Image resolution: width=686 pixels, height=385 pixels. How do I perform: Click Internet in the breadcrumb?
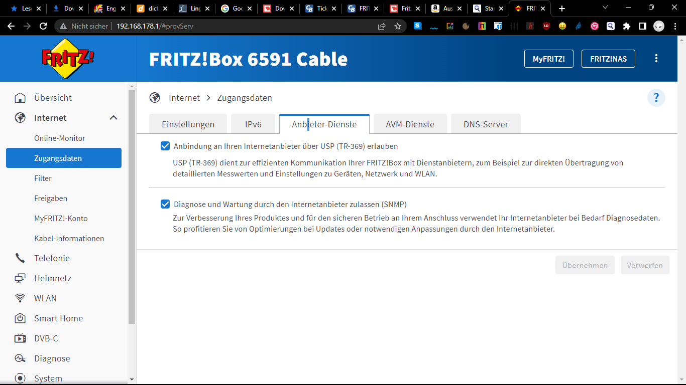tap(184, 98)
